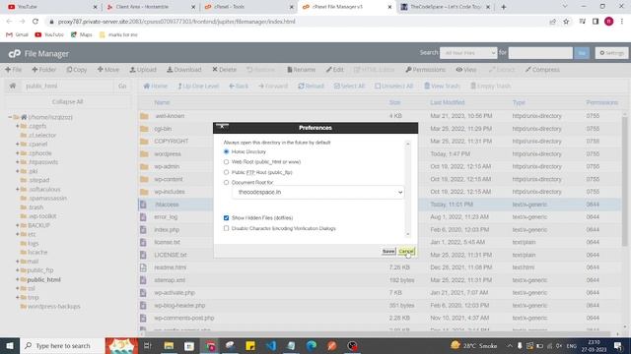The height and width of the screenshot is (354, 631).
Task: Open the Upload tool
Action: point(143,70)
